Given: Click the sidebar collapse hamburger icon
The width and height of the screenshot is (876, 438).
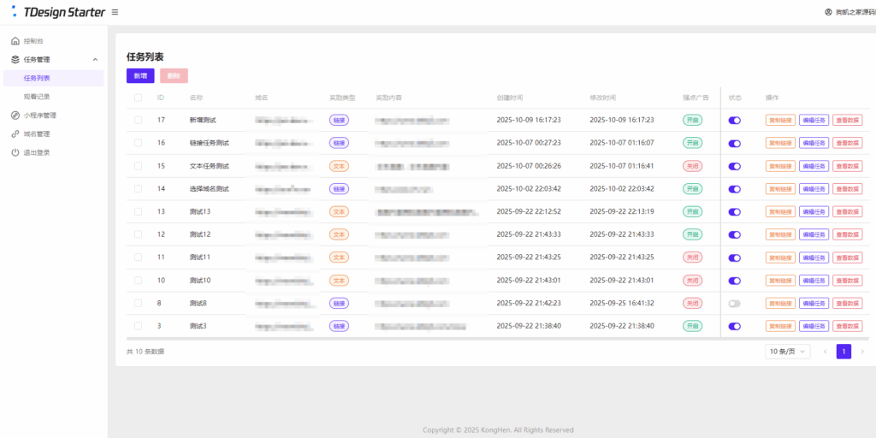Looking at the screenshot, I should click(115, 12).
